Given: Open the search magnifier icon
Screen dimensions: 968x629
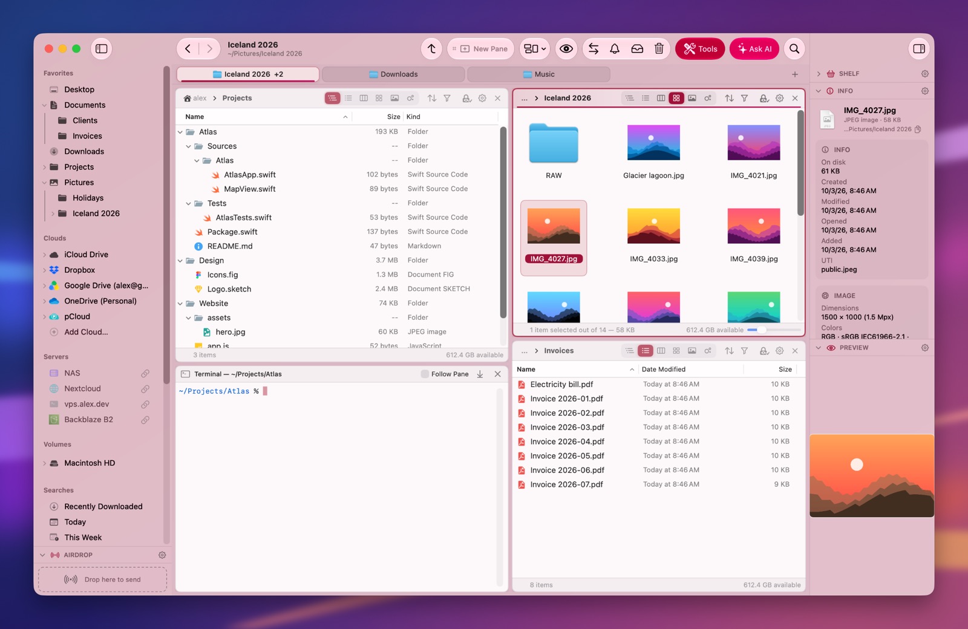Looking at the screenshot, I should (x=794, y=49).
